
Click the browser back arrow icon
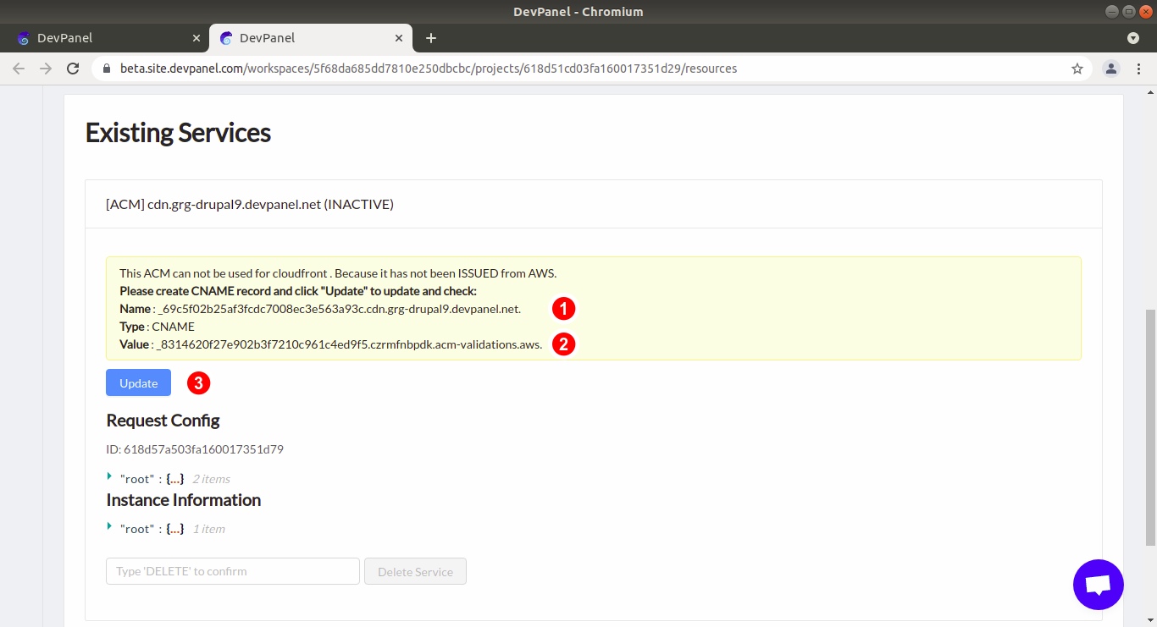[x=19, y=69]
